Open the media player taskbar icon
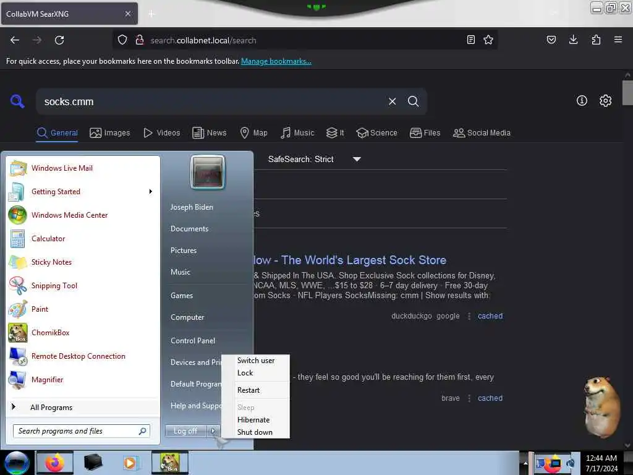Screen dimensions: 633x475 click(130, 463)
